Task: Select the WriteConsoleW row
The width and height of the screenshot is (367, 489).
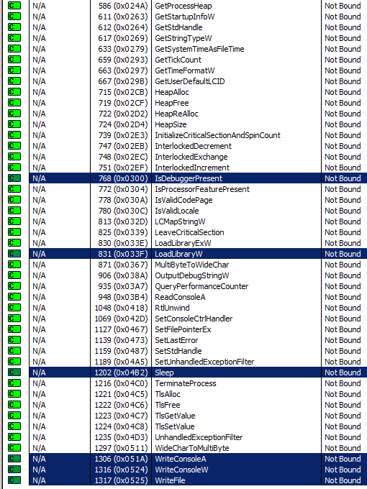Action: point(198,470)
